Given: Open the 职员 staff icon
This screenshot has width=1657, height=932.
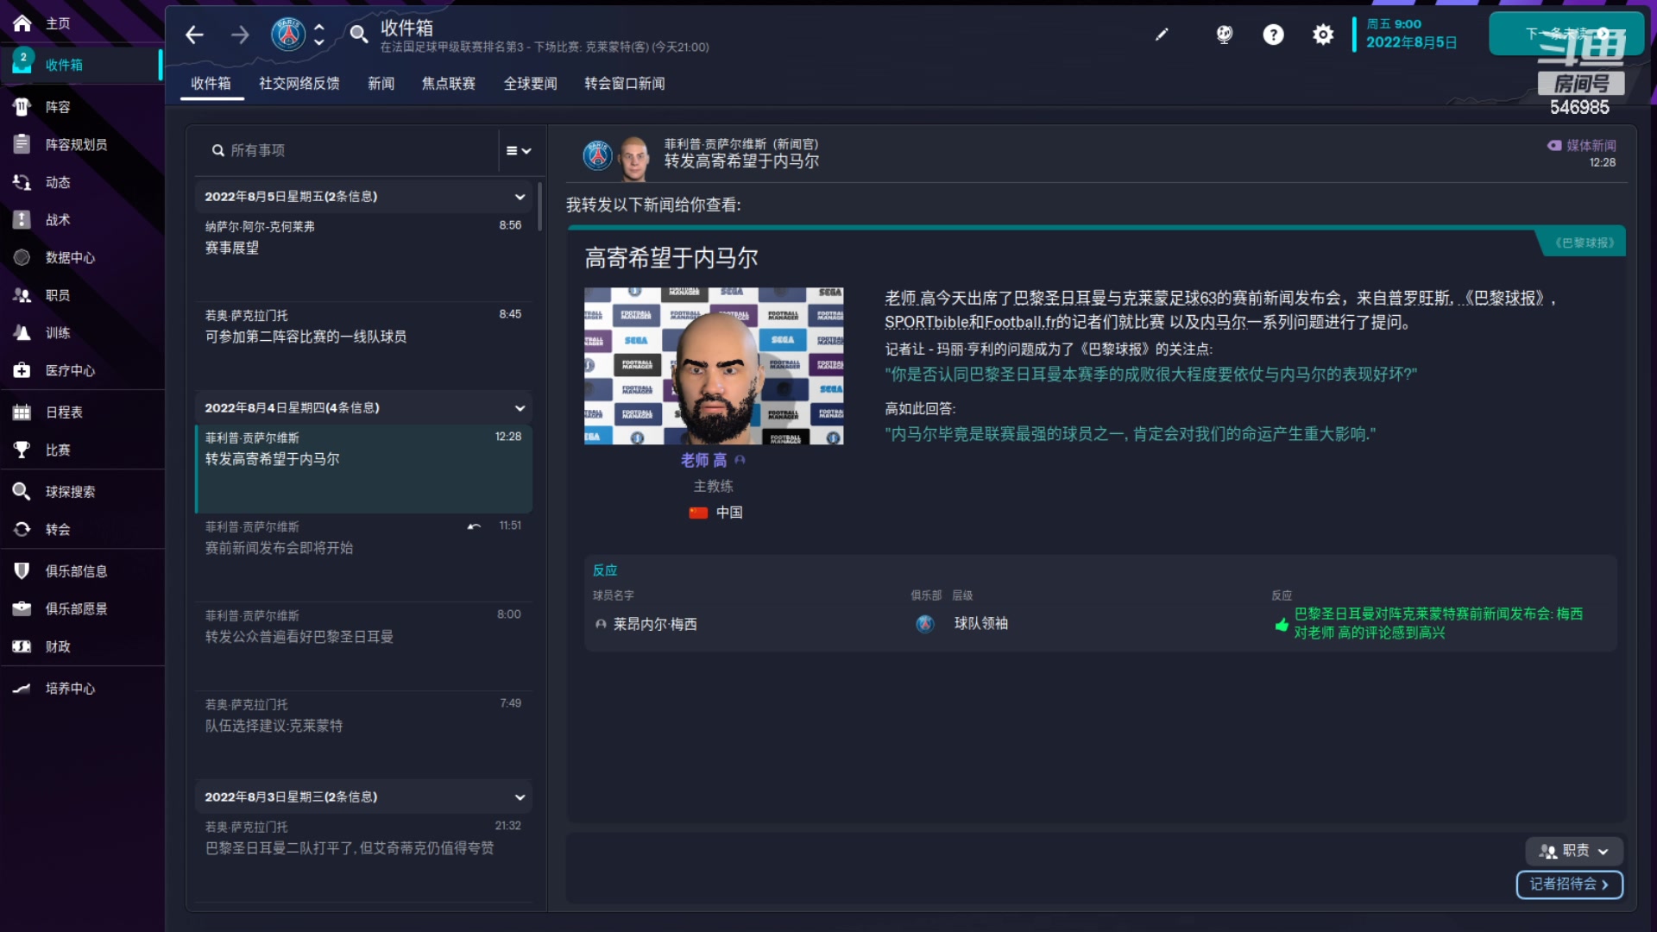Looking at the screenshot, I should (x=22, y=295).
